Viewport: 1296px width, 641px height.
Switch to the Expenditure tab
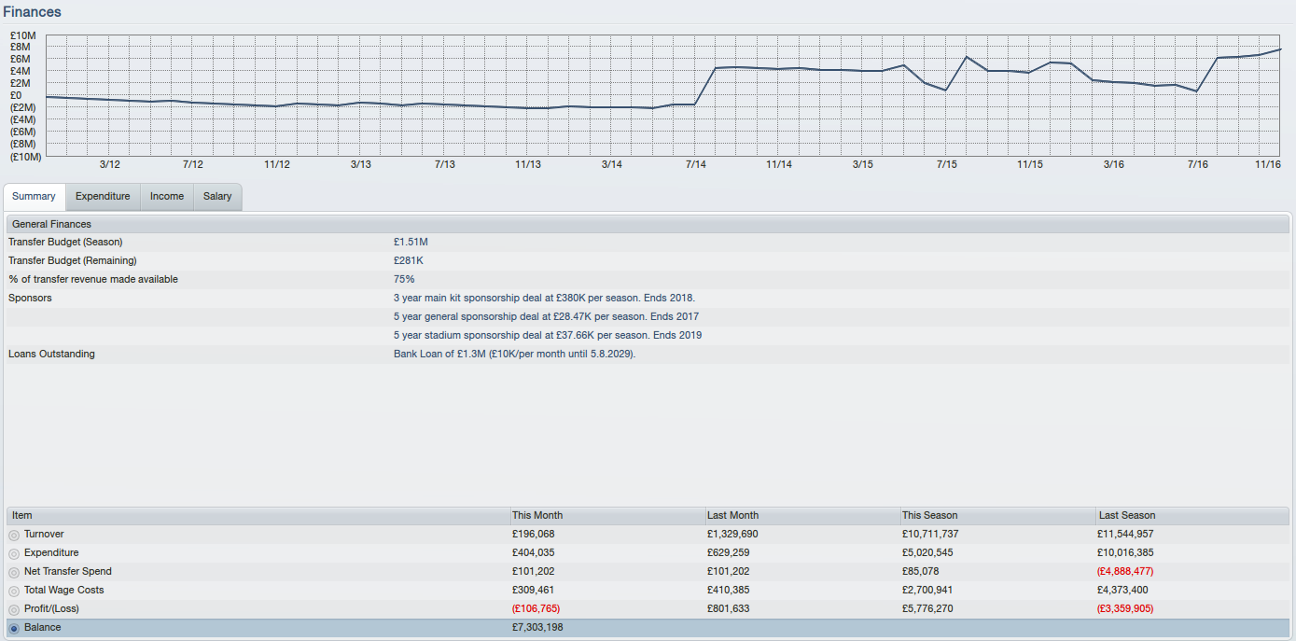(x=103, y=197)
